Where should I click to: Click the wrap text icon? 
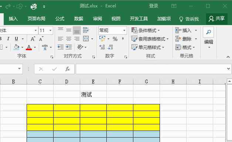86,30
